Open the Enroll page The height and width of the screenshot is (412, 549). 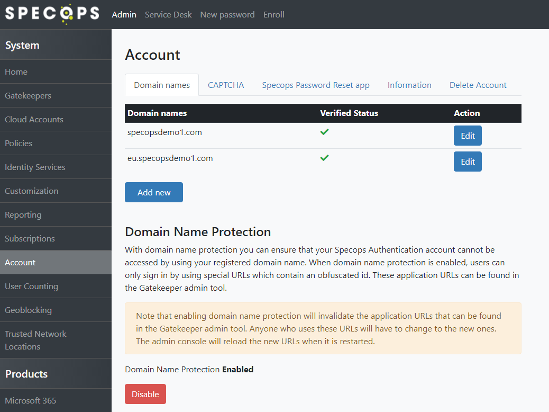point(274,15)
